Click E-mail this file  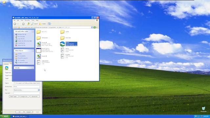point(20,43)
